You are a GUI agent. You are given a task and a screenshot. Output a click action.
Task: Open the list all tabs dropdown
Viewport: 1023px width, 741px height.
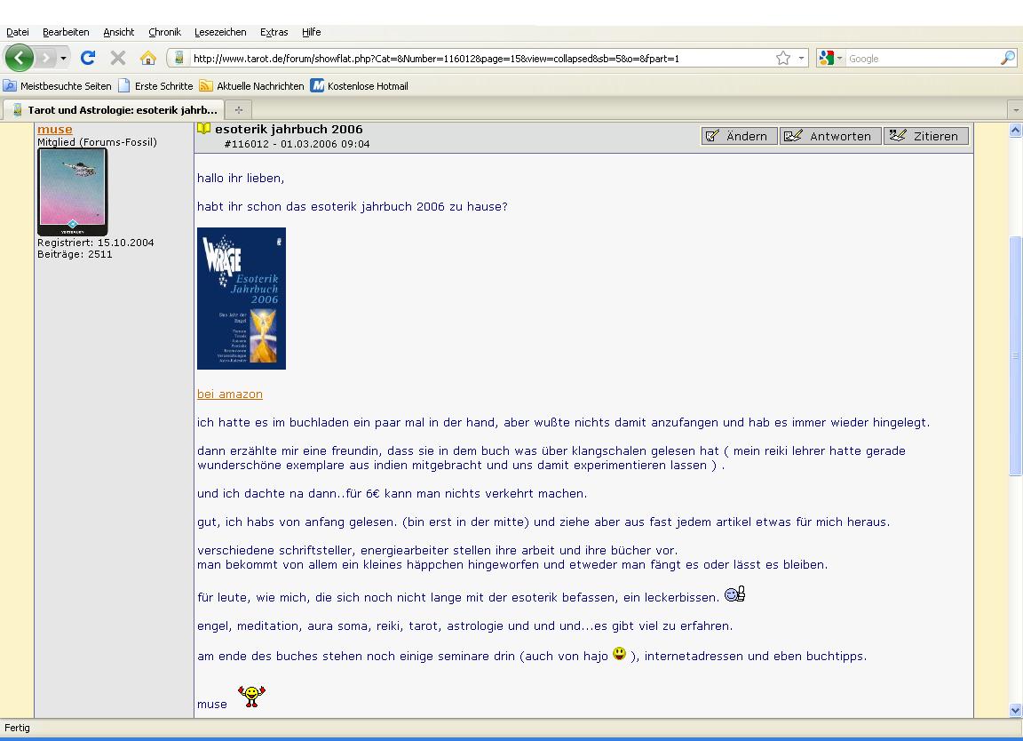[1015, 110]
